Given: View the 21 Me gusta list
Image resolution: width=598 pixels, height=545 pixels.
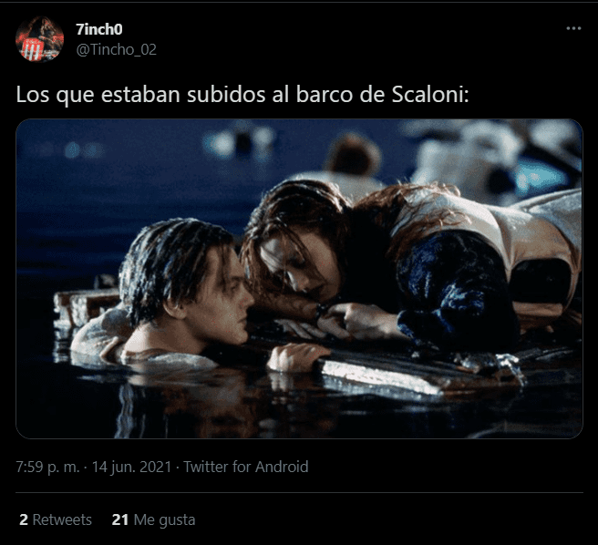Looking at the screenshot, I should click(153, 519).
